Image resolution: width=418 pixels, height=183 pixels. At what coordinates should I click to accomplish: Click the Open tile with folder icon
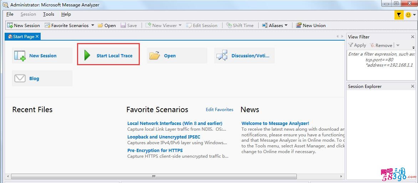pos(177,56)
